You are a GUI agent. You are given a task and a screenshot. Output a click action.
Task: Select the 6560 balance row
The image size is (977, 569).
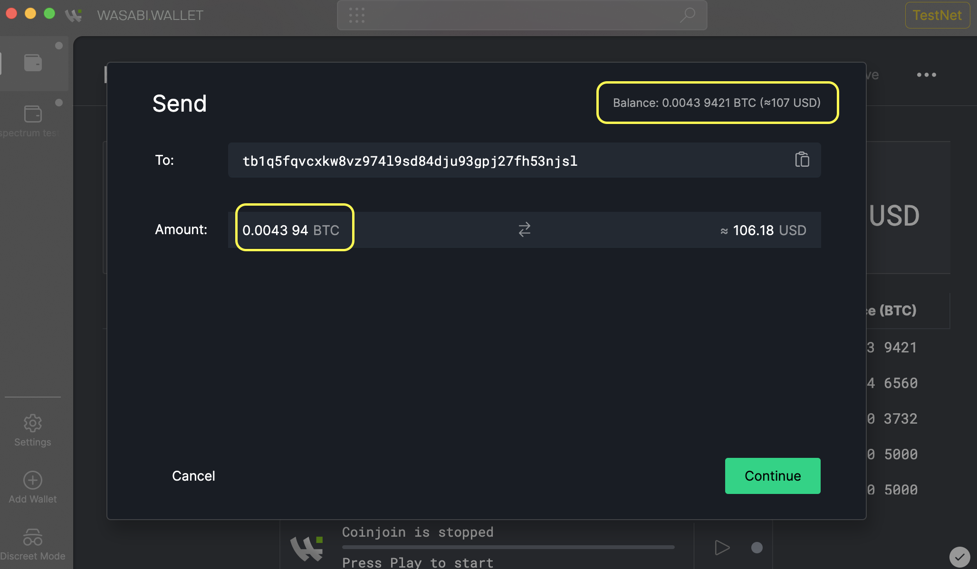click(x=892, y=383)
